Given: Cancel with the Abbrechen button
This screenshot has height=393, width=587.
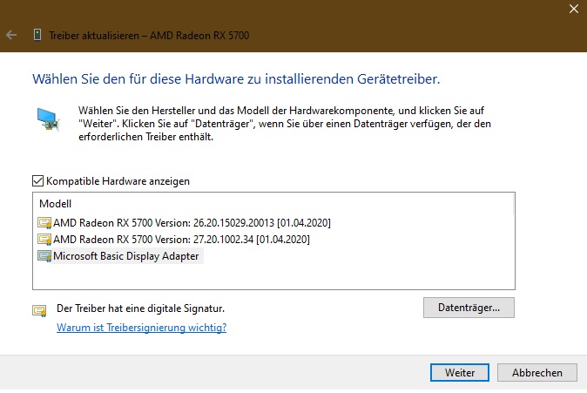Looking at the screenshot, I should coord(537,373).
